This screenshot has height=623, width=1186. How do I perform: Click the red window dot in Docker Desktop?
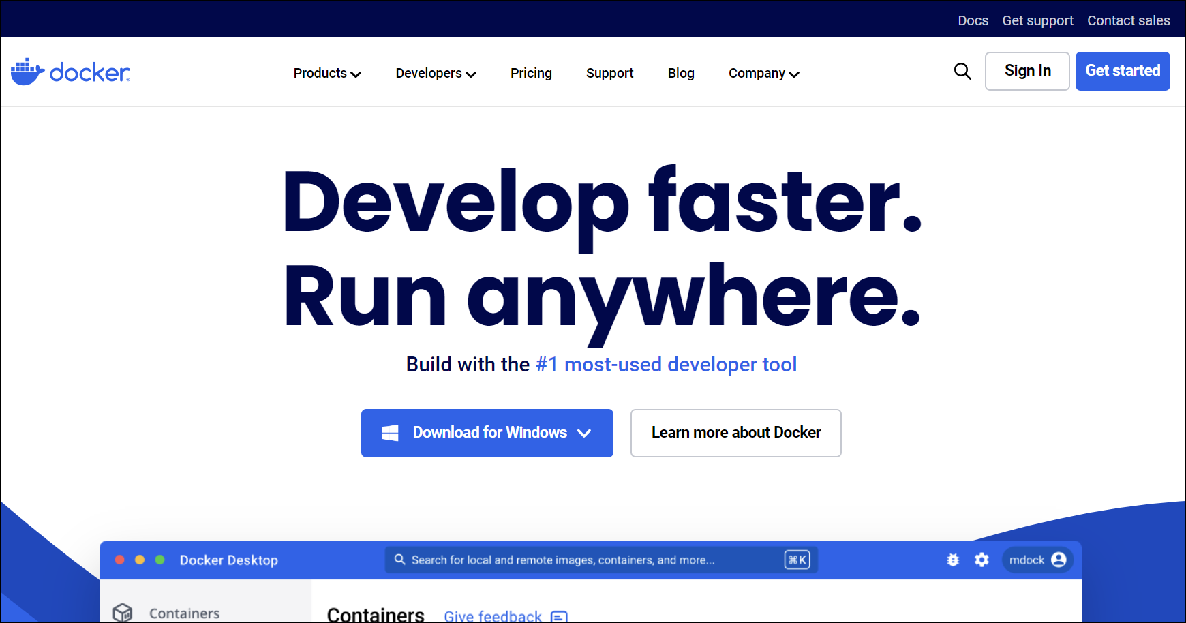[x=120, y=560]
